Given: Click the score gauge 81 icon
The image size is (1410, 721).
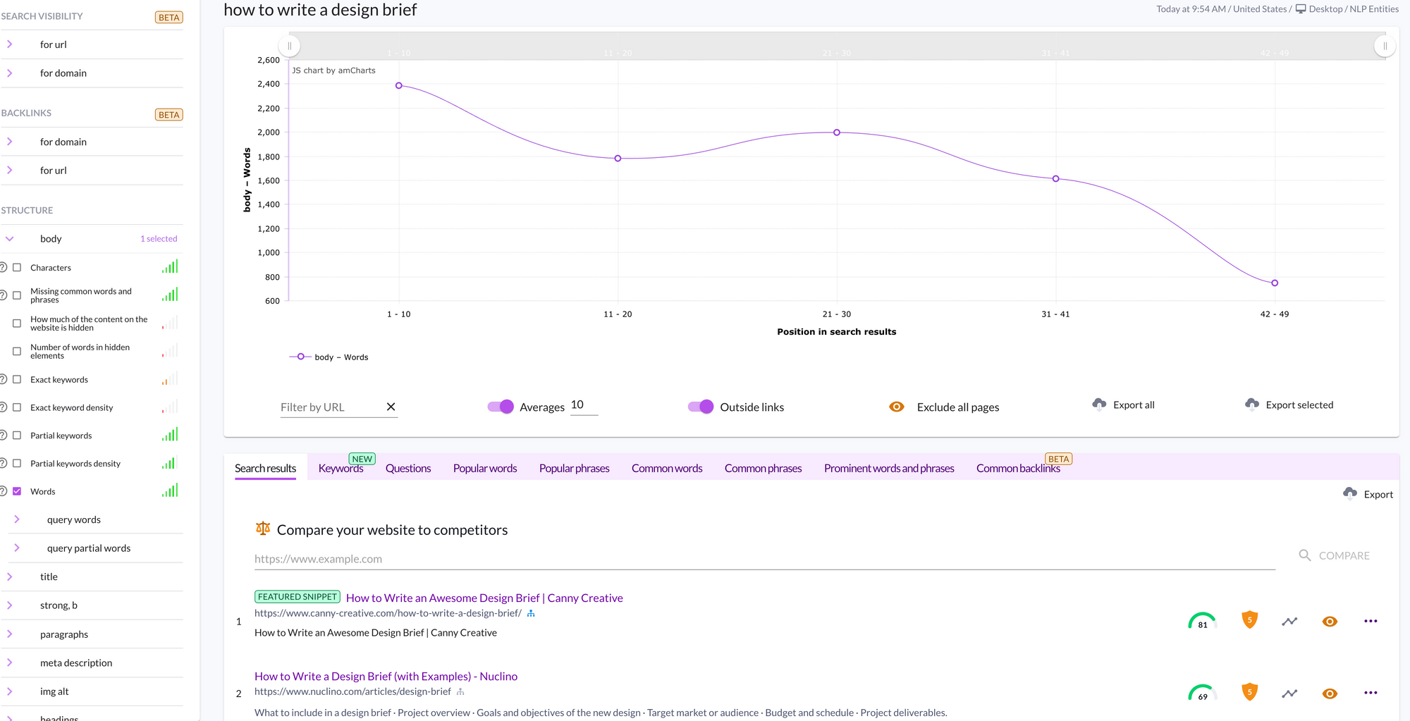Looking at the screenshot, I should pos(1202,622).
